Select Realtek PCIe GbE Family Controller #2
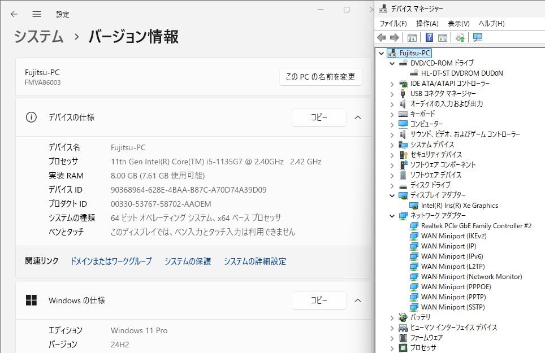545x353 pixels. point(476,226)
